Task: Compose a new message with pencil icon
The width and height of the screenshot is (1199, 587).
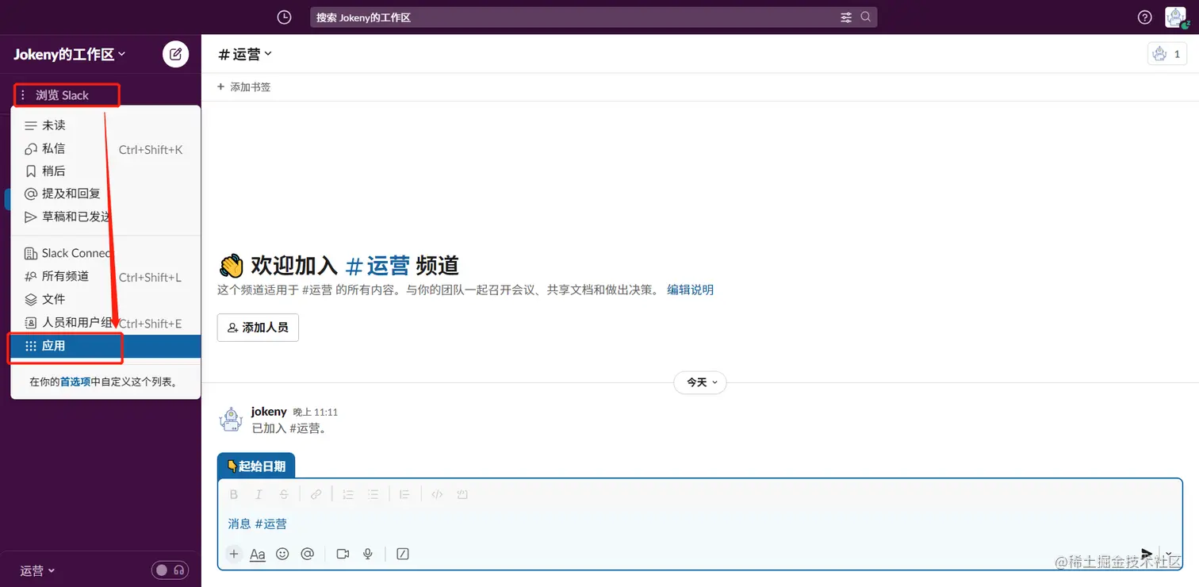Action: (x=176, y=54)
